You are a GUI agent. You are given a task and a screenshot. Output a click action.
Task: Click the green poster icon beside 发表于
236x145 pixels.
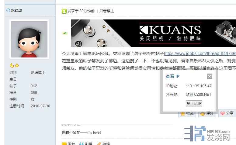(64, 11)
